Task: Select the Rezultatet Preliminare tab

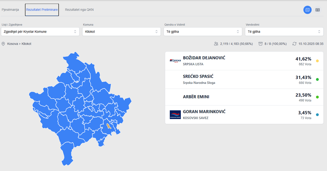Action: 42,10
